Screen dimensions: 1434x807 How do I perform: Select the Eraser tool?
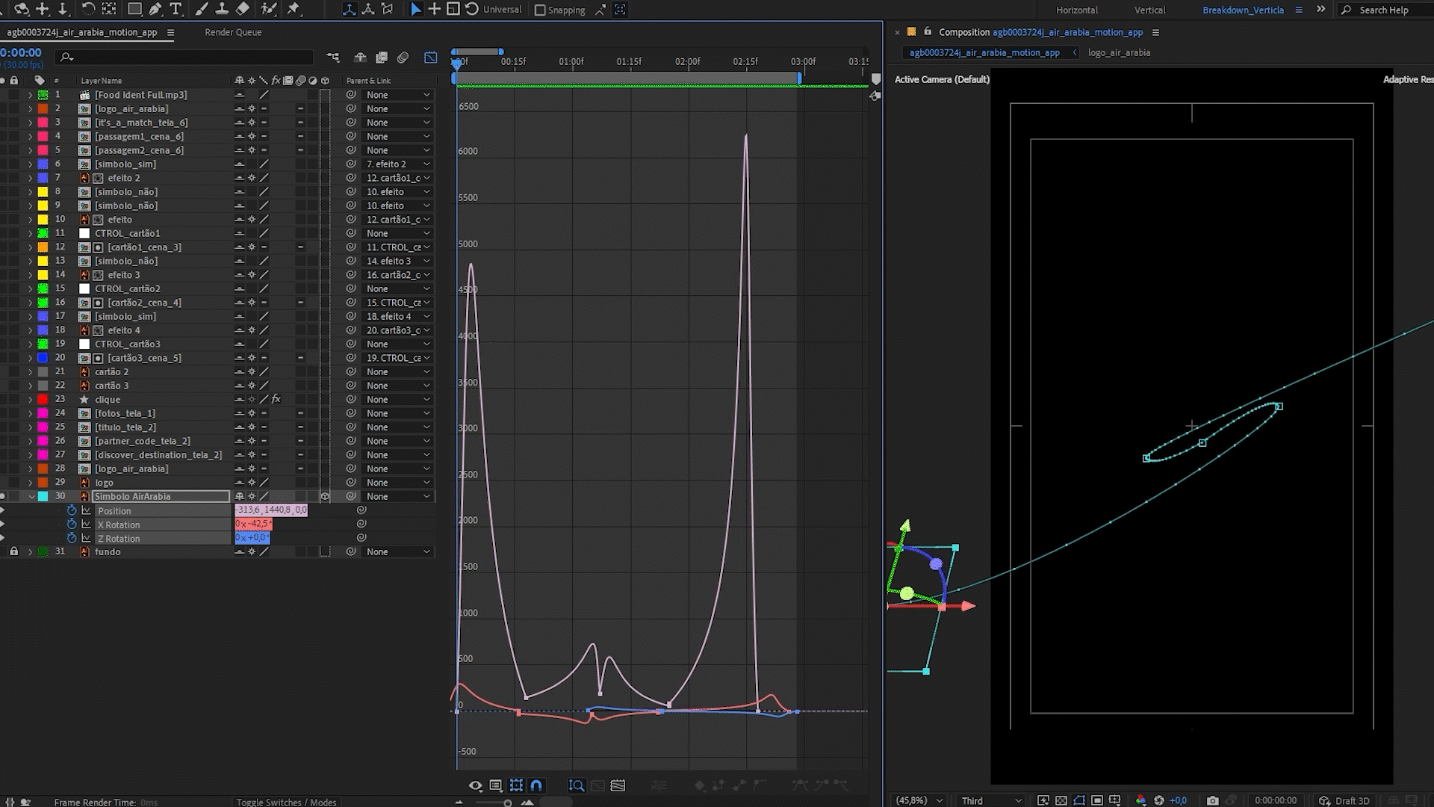pyautogui.click(x=243, y=9)
